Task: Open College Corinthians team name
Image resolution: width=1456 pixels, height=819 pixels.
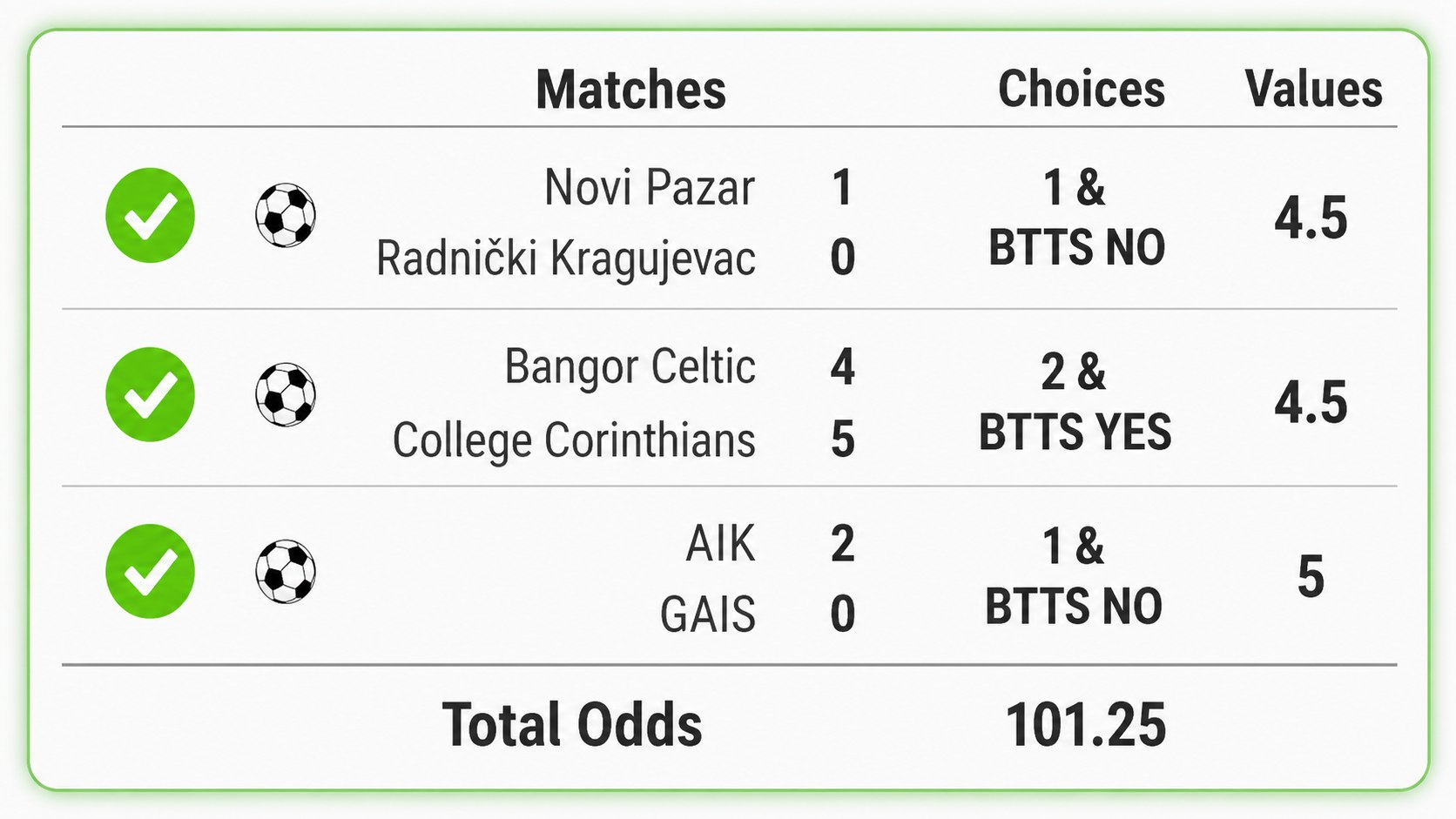Action: pyautogui.click(x=574, y=440)
